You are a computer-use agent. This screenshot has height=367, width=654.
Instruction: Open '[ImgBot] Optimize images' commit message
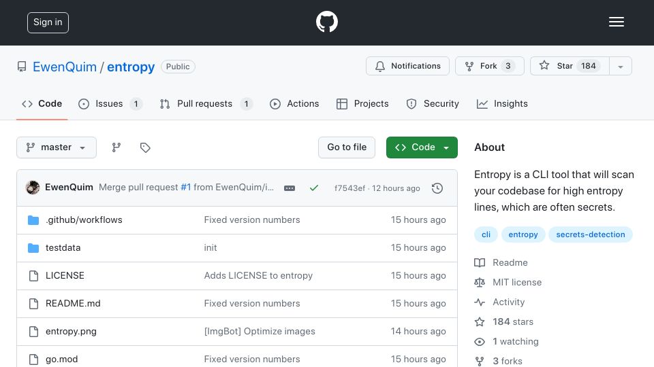click(x=260, y=331)
